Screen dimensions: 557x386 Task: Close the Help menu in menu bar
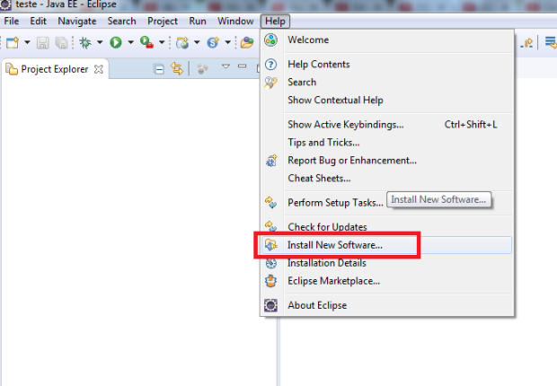click(x=275, y=22)
